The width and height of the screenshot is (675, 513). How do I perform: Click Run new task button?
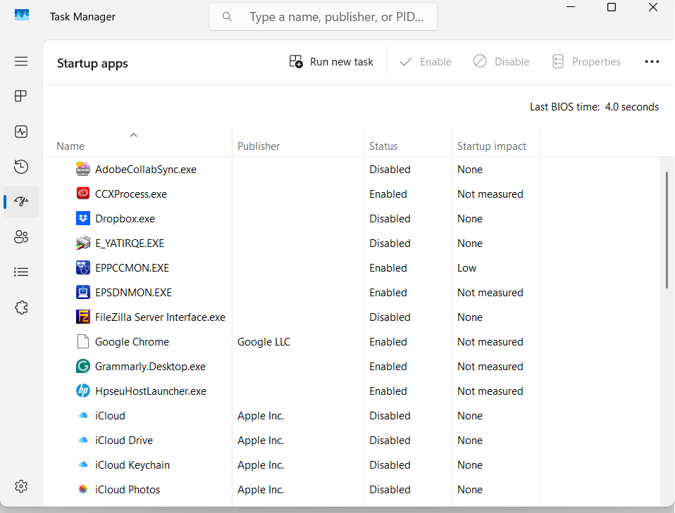click(x=331, y=61)
